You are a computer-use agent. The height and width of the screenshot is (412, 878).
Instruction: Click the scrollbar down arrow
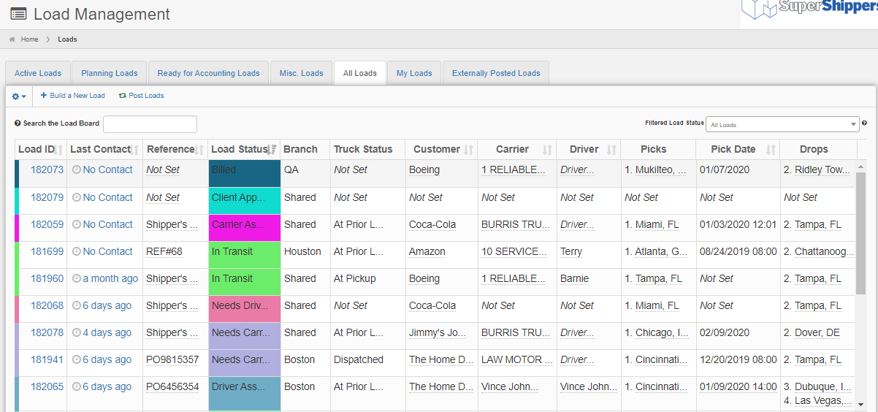pos(860,404)
